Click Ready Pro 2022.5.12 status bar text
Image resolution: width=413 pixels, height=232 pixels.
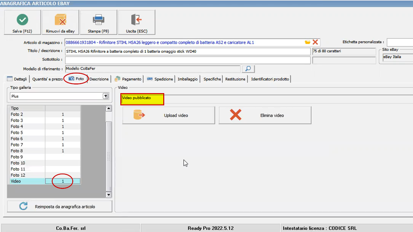[210, 228]
